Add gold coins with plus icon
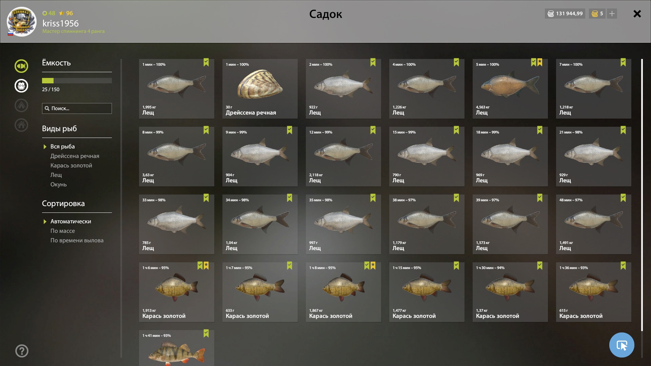 [x=612, y=14]
